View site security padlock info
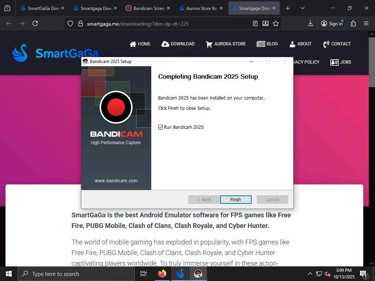Viewport: 375px width, 281px height. [x=81, y=23]
